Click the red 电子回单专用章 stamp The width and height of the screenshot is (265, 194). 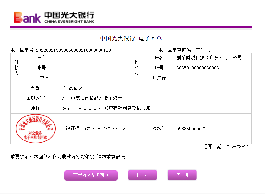35,129
